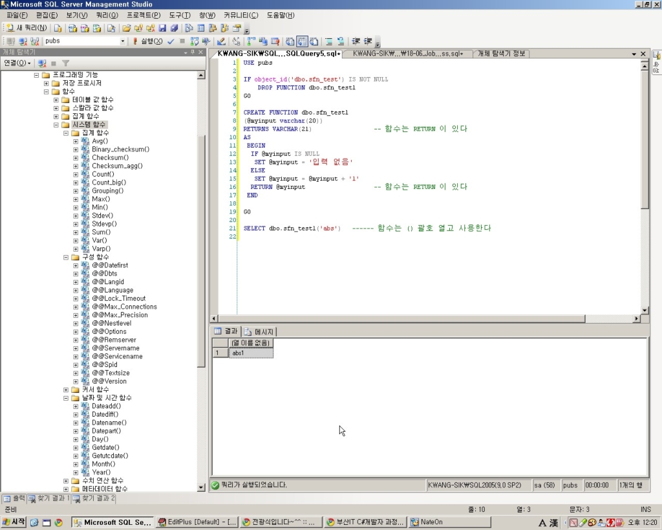Expand the 커서 함수 folder

coord(66,390)
